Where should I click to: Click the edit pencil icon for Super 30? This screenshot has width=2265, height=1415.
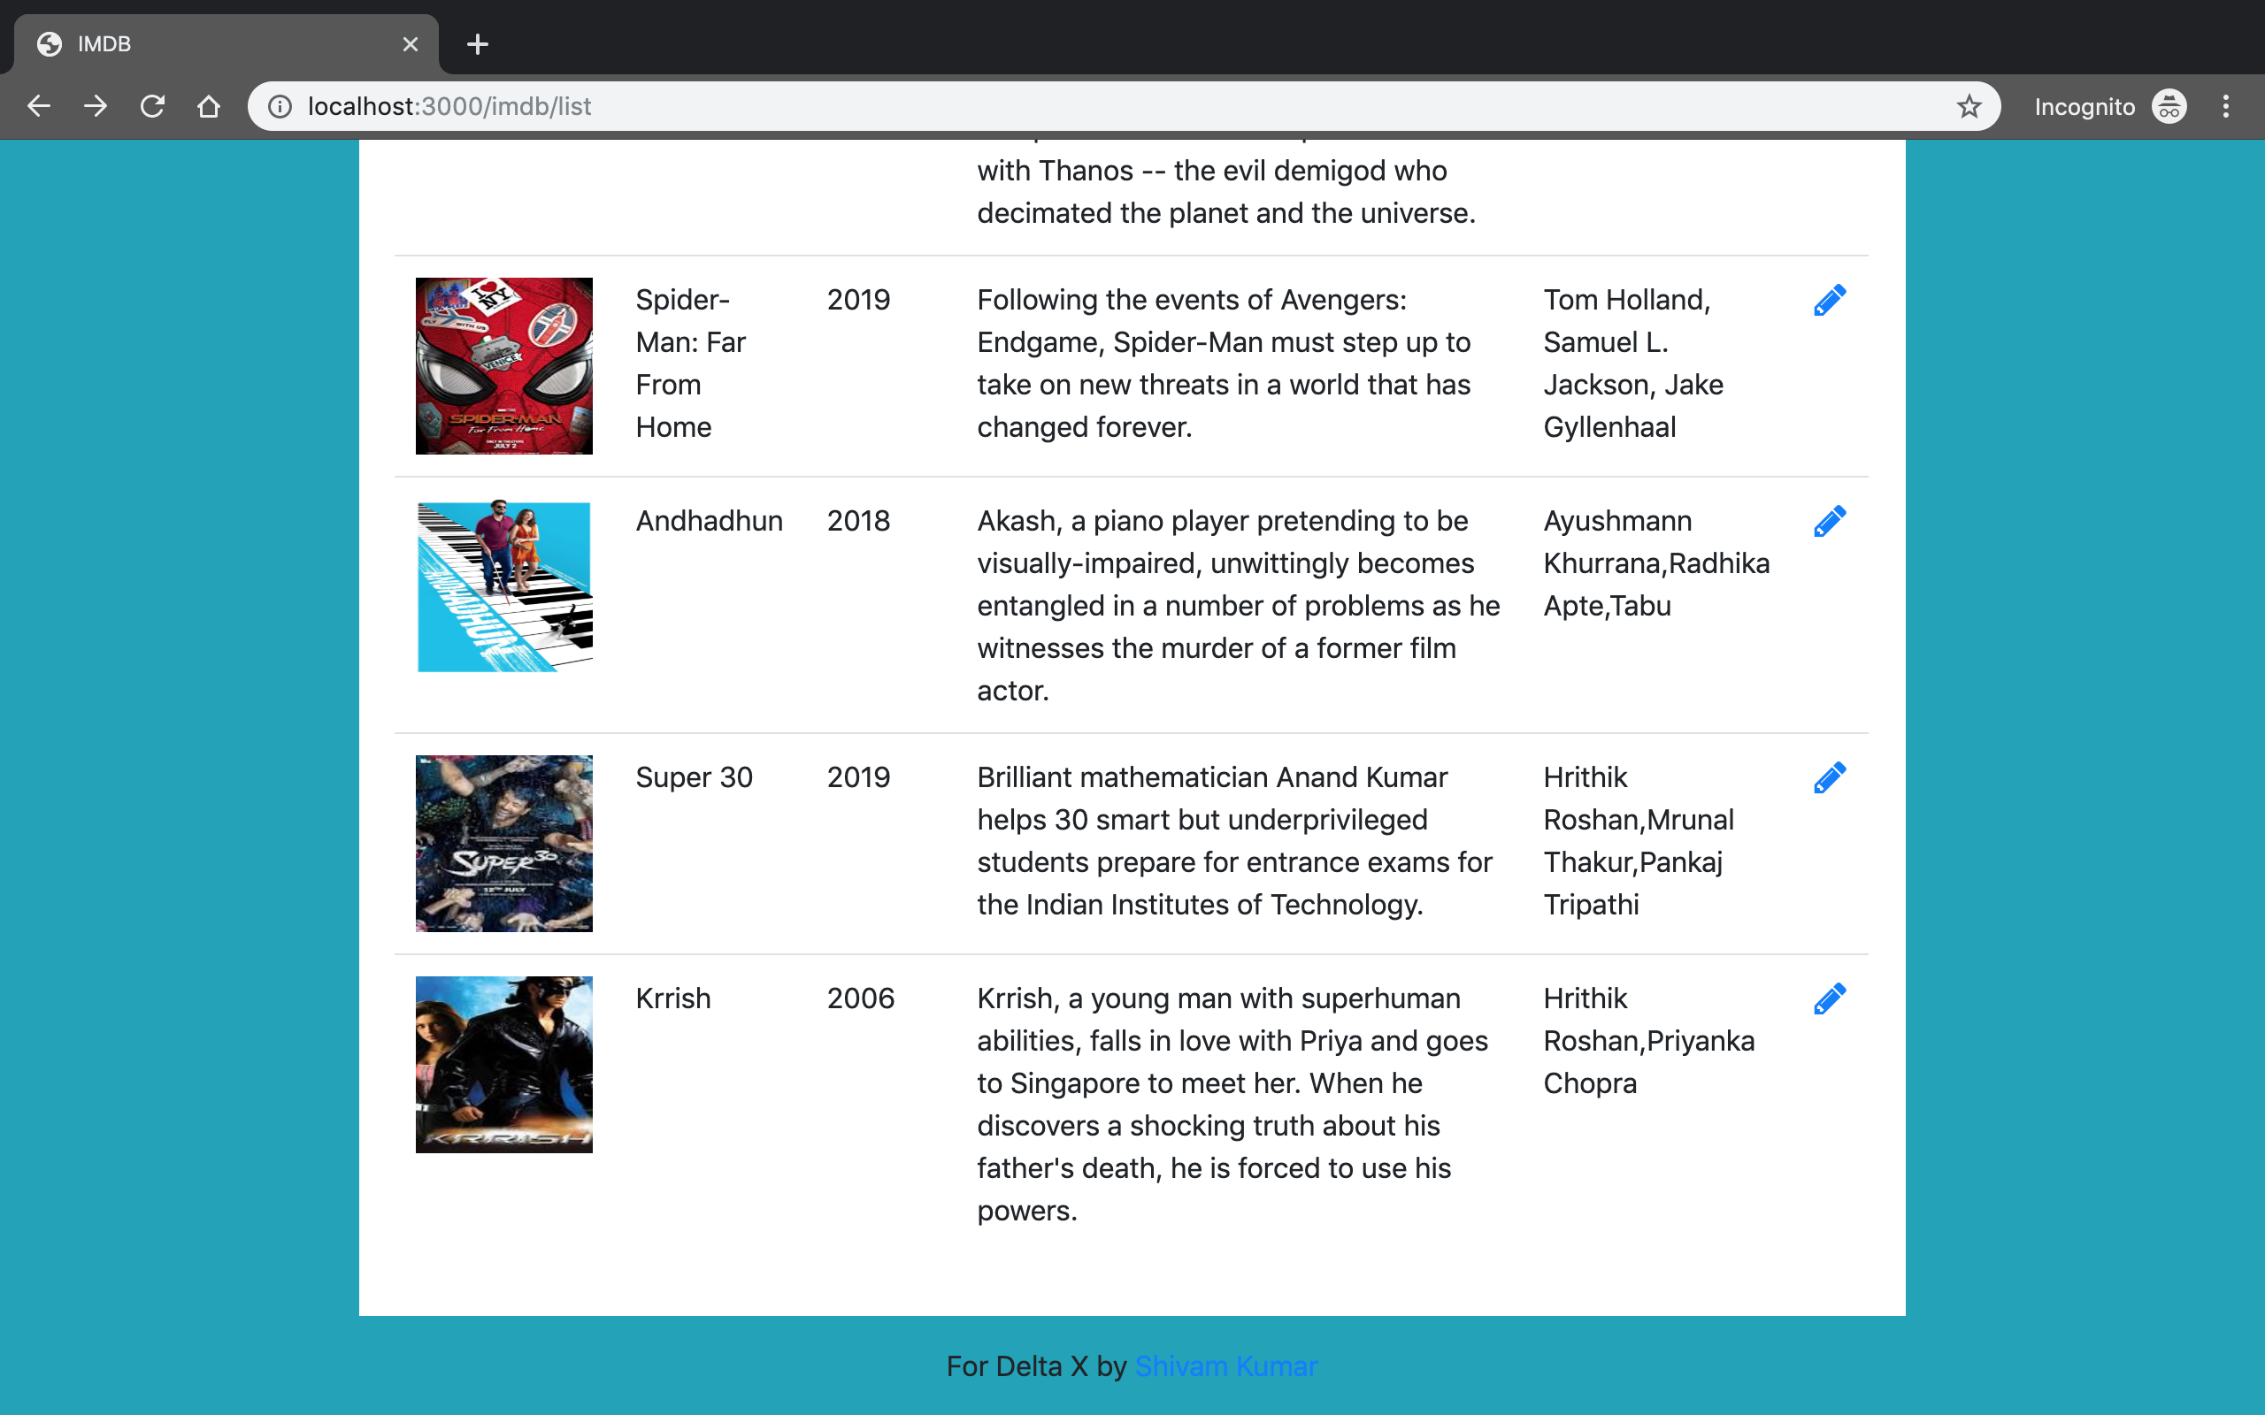[1829, 776]
